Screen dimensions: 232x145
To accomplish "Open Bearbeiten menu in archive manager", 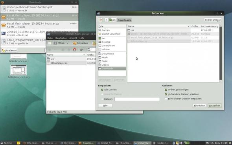I will [61, 38].
